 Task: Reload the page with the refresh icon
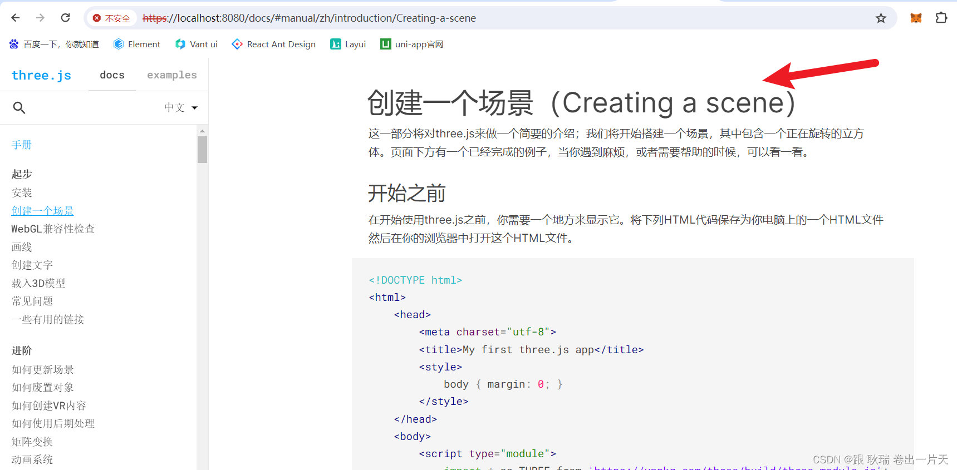[65, 18]
